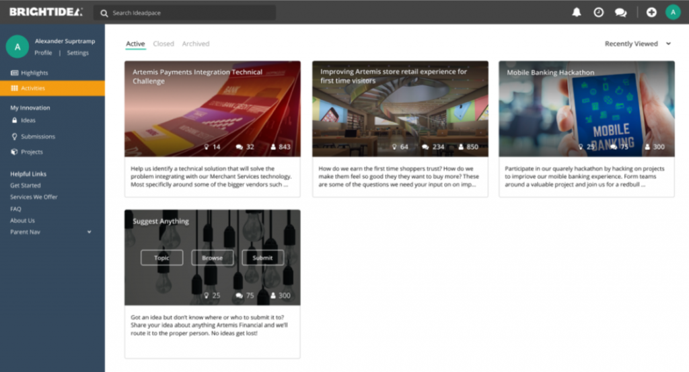Image resolution: width=689 pixels, height=372 pixels.
Task: Open Projects in the sidebar
Action: click(32, 152)
